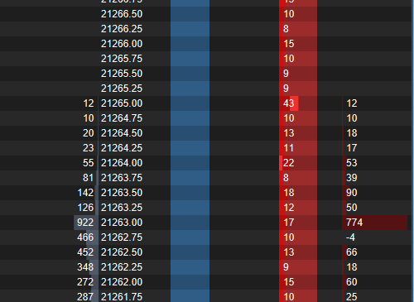Click the blue bid cell at 21264.00

pos(190,163)
